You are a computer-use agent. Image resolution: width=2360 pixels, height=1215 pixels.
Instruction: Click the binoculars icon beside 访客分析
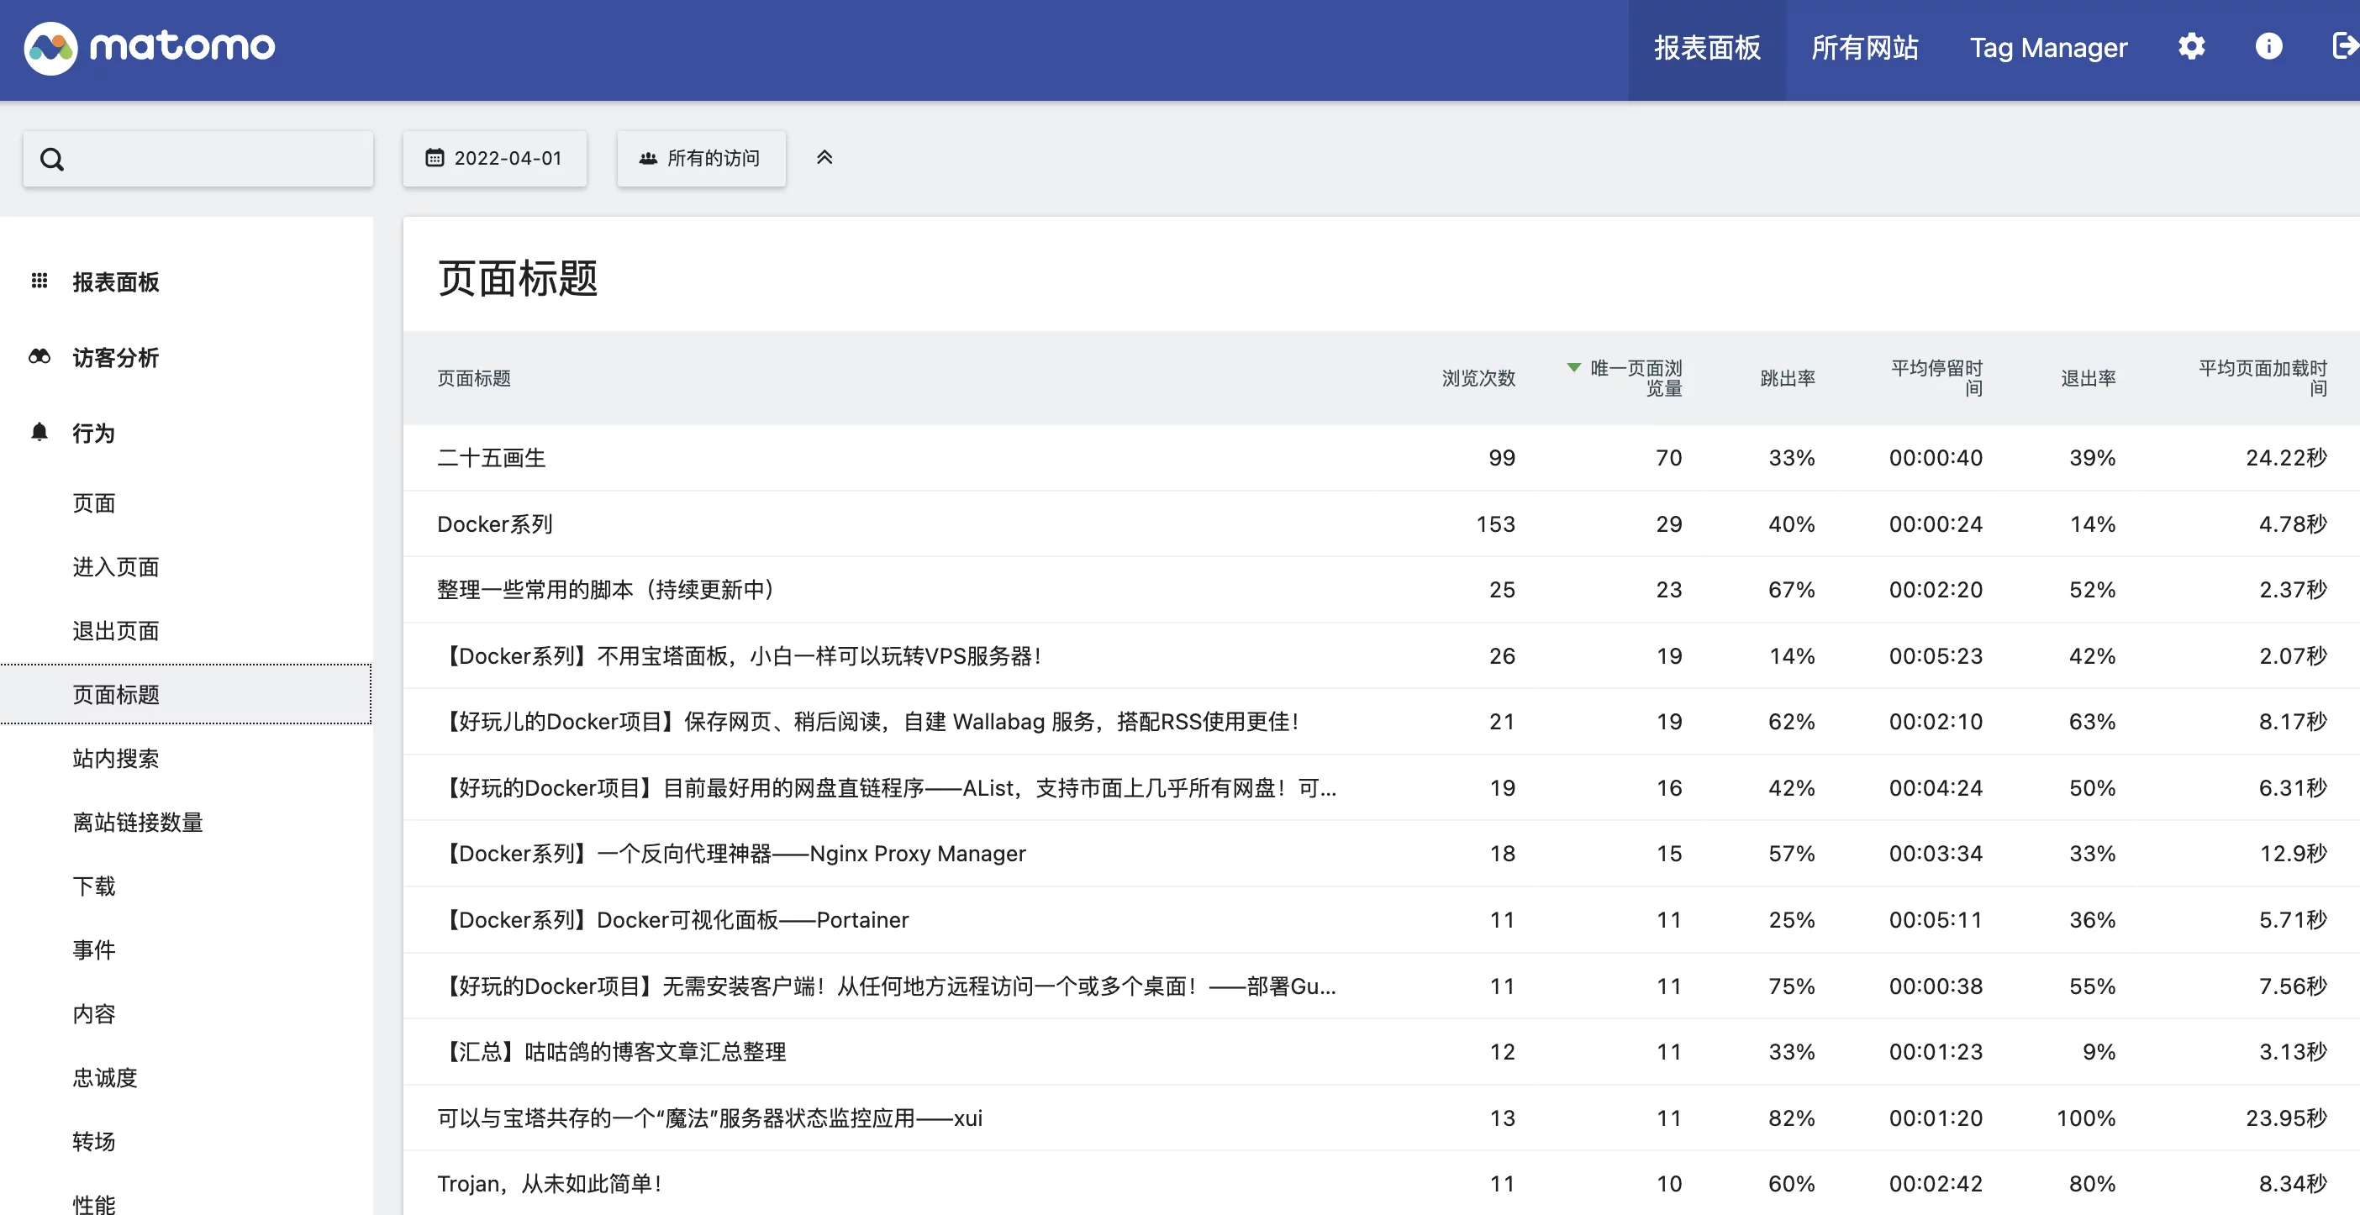[x=39, y=357]
